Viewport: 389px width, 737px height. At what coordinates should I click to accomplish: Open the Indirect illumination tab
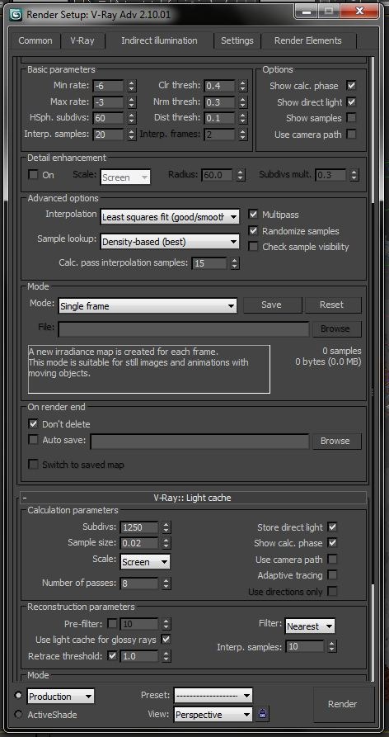[159, 40]
